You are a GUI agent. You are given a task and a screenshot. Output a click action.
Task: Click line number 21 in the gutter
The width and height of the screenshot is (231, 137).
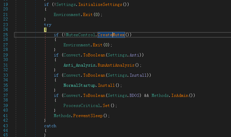[x=6, y=15]
